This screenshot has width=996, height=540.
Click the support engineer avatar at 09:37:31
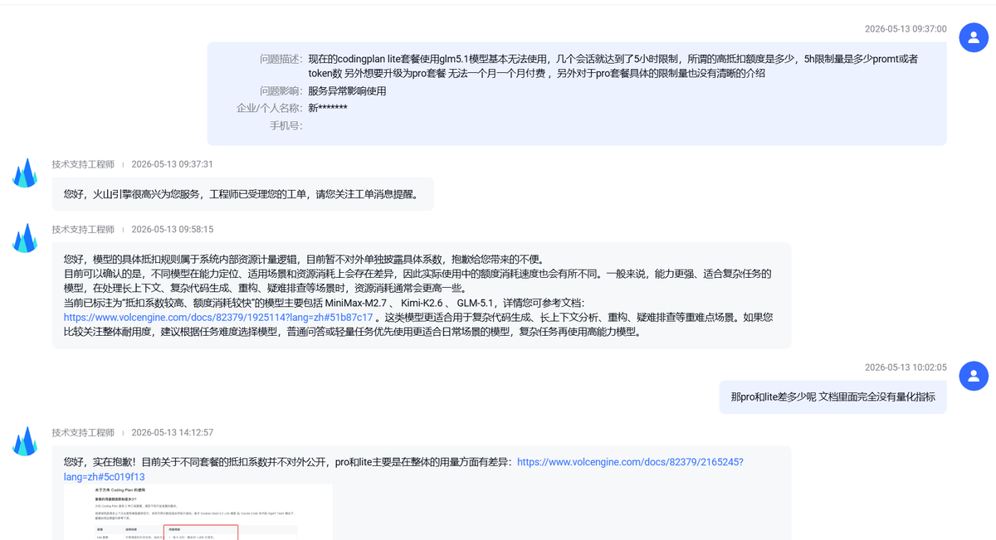pyautogui.click(x=25, y=173)
